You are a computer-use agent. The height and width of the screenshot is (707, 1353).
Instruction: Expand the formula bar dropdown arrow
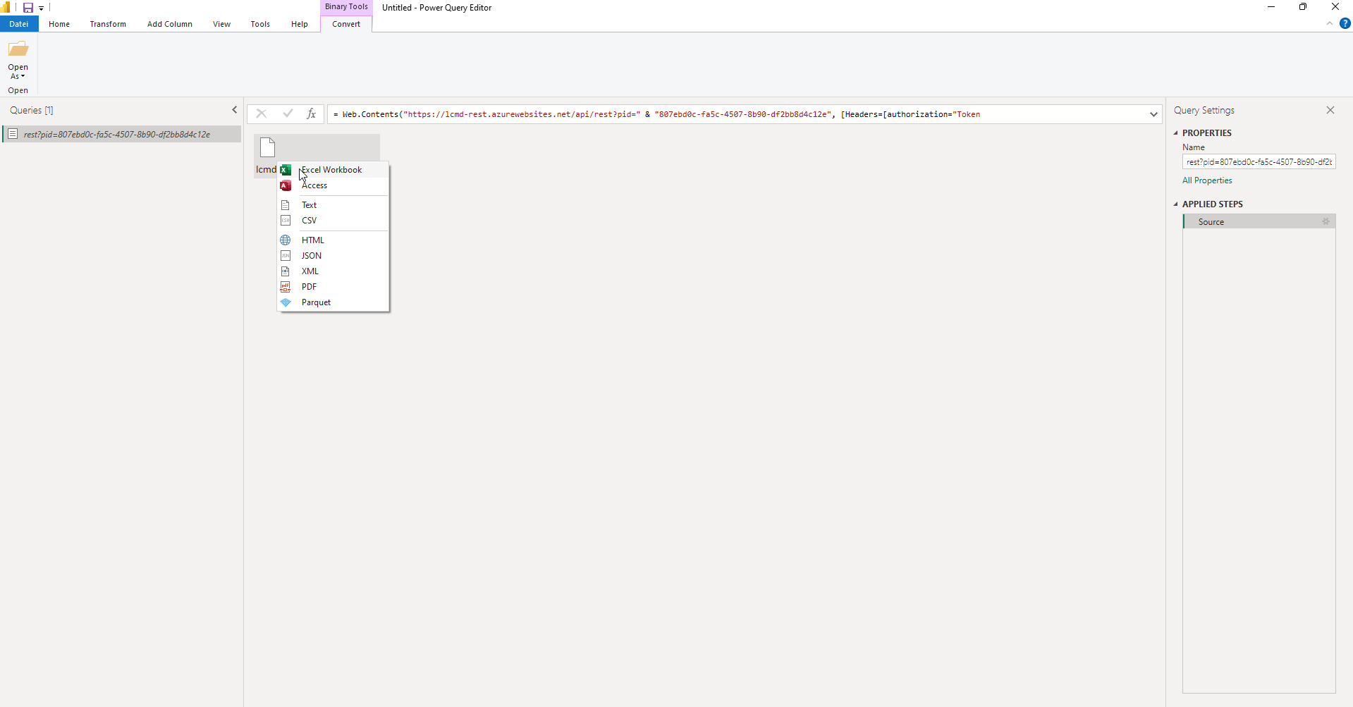(1153, 114)
